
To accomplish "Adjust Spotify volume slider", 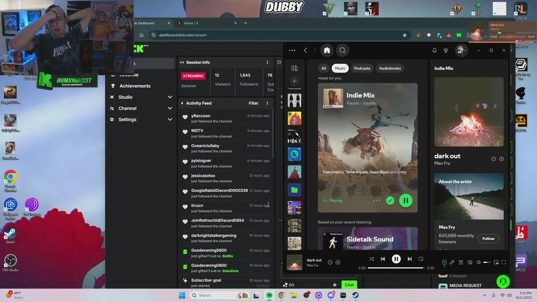I will 487,263.
